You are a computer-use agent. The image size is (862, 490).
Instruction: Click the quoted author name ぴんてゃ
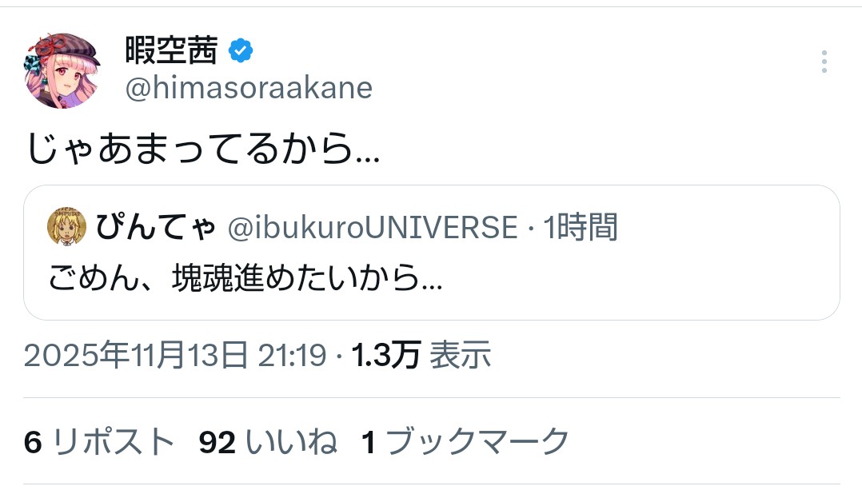coord(155,228)
